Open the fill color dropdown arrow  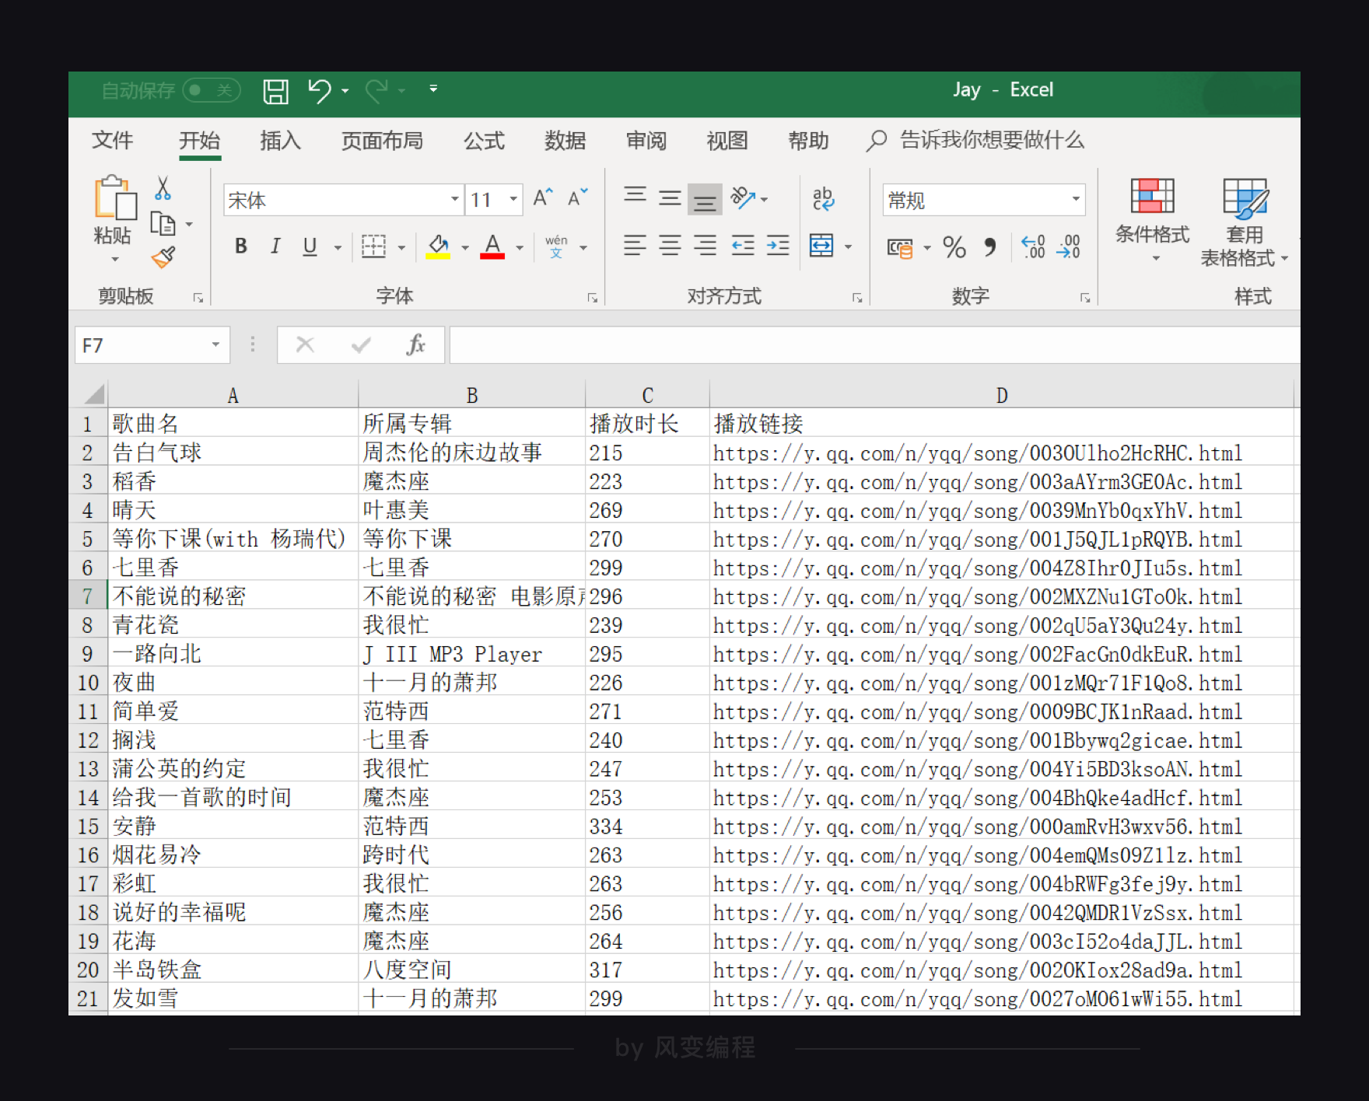465,248
